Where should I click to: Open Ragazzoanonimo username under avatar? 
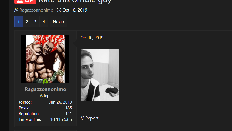(x=46, y=89)
